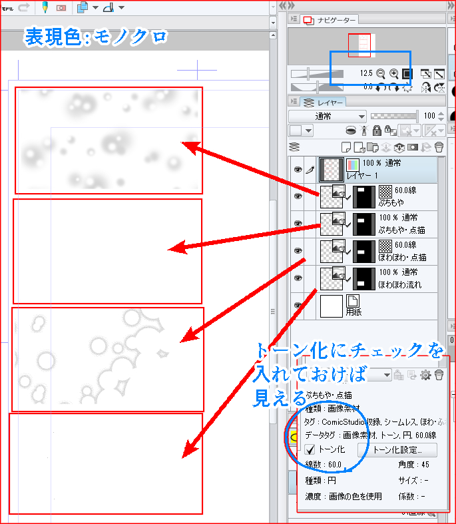This screenshot has height=524, width=456.
Task: Toggle lock transparent pixels icon
Action: [390, 131]
